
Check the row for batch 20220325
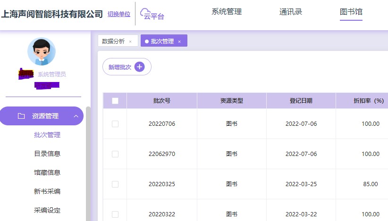(x=115, y=184)
